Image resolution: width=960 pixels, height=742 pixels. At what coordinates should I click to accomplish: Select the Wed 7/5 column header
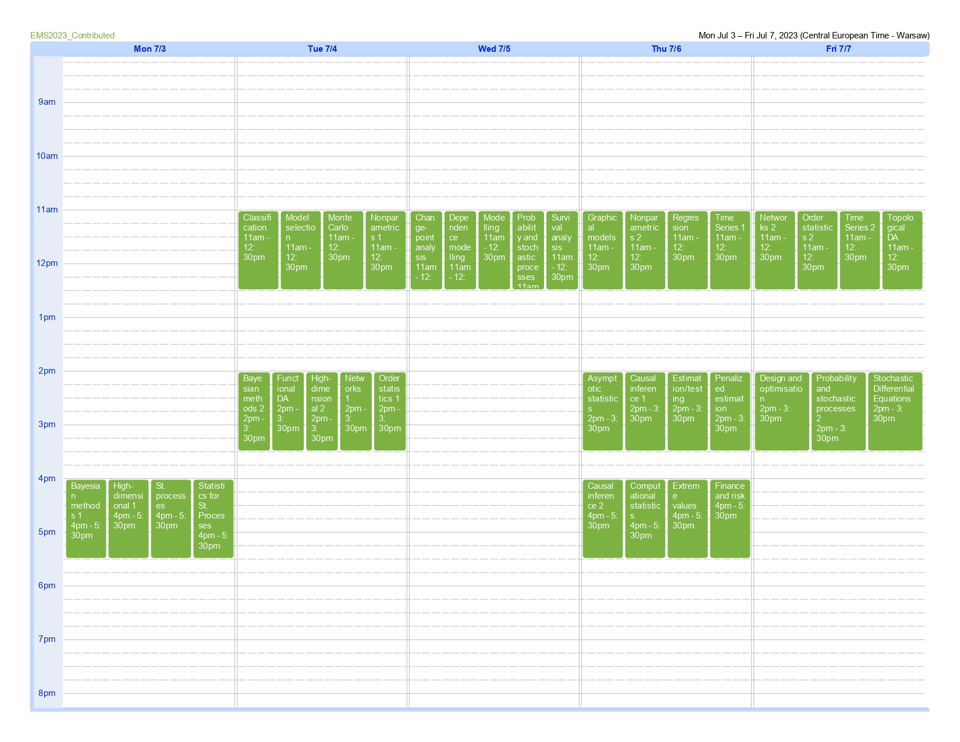pos(494,49)
